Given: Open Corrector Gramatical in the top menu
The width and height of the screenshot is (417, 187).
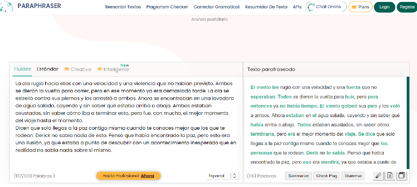Looking at the screenshot, I should coord(217,7).
